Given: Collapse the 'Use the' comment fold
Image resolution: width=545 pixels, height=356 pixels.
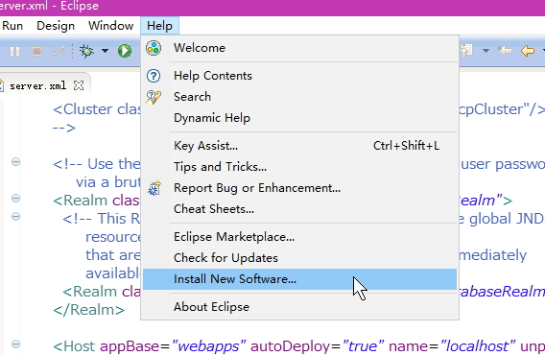Looking at the screenshot, I should [15, 161].
